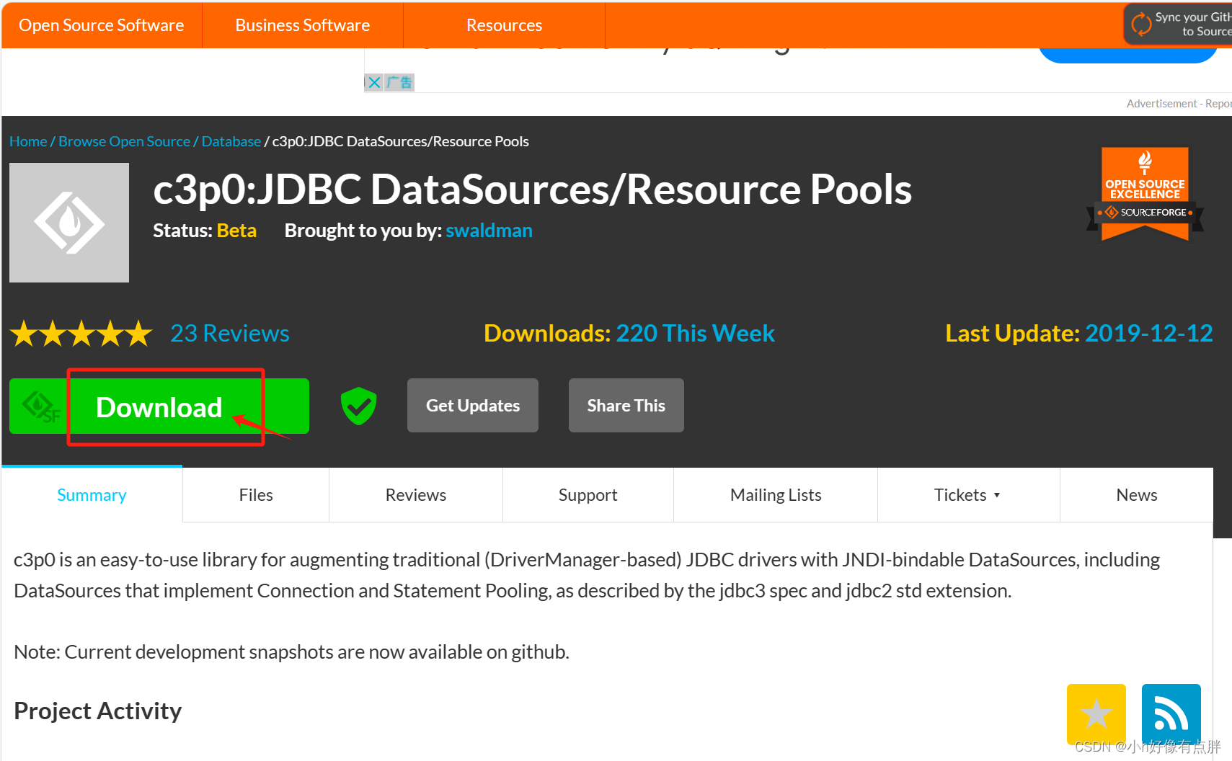Click the five-star rating
The width and height of the screenshot is (1232, 761).
pyautogui.click(x=81, y=334)
